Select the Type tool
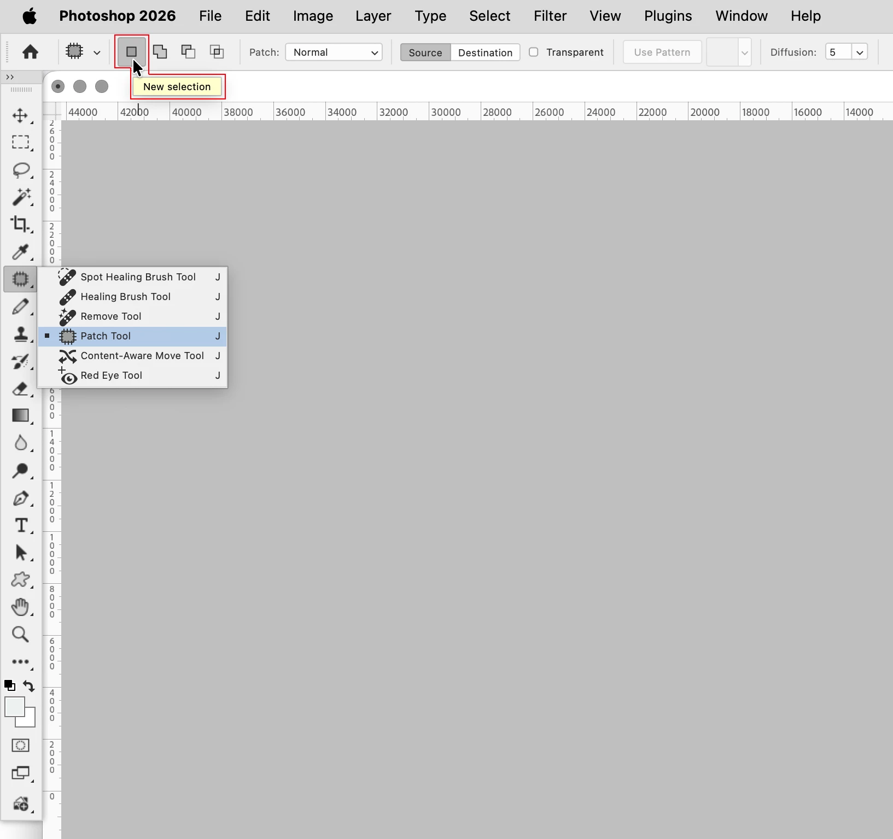The height and width of the screenshot is (839, 893). click(x=21, y=525)
